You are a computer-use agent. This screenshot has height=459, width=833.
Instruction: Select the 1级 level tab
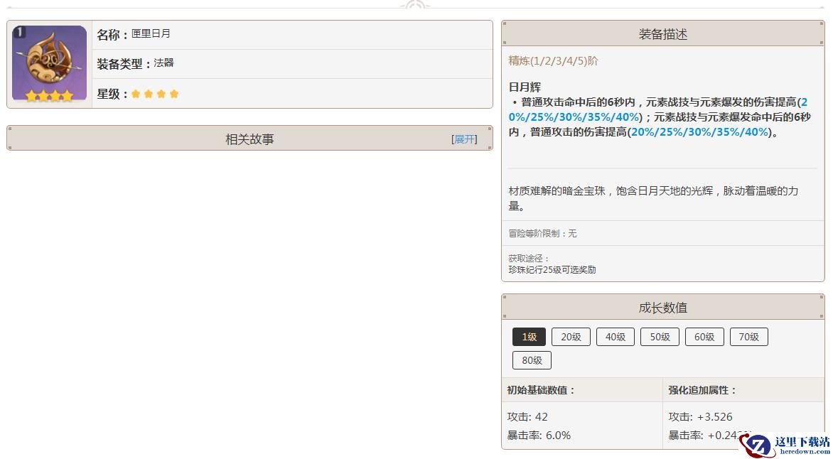click(529, 337)
